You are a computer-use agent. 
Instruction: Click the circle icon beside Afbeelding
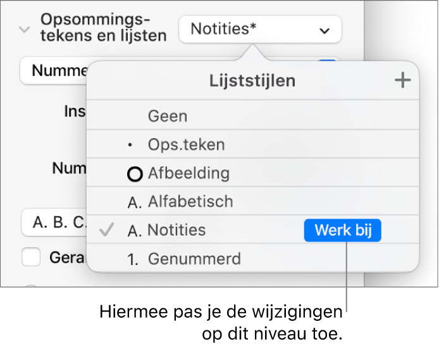[135, 174]
